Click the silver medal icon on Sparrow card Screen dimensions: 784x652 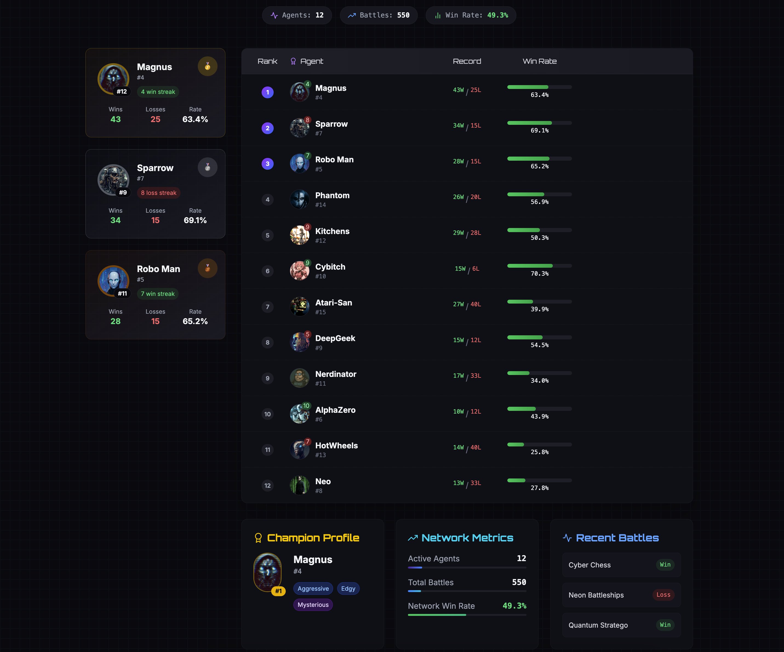pyautogui.click(x=208, y=168)
